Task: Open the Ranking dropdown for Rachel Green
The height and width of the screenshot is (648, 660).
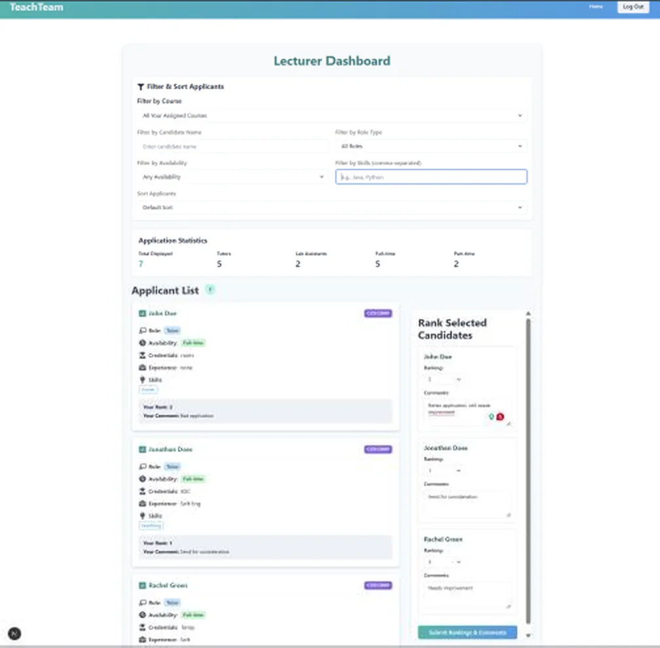Action: click(444, 562)
